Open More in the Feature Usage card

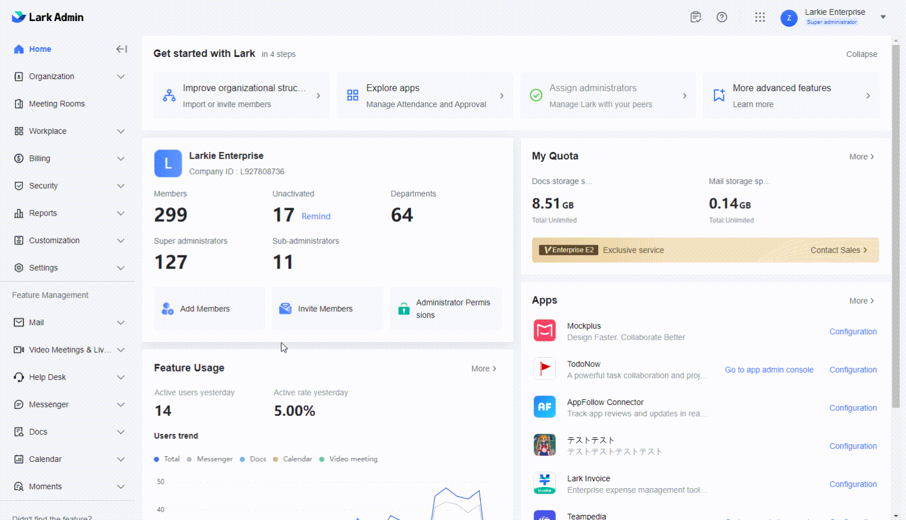pyautogui.click(x=484, y=368)
